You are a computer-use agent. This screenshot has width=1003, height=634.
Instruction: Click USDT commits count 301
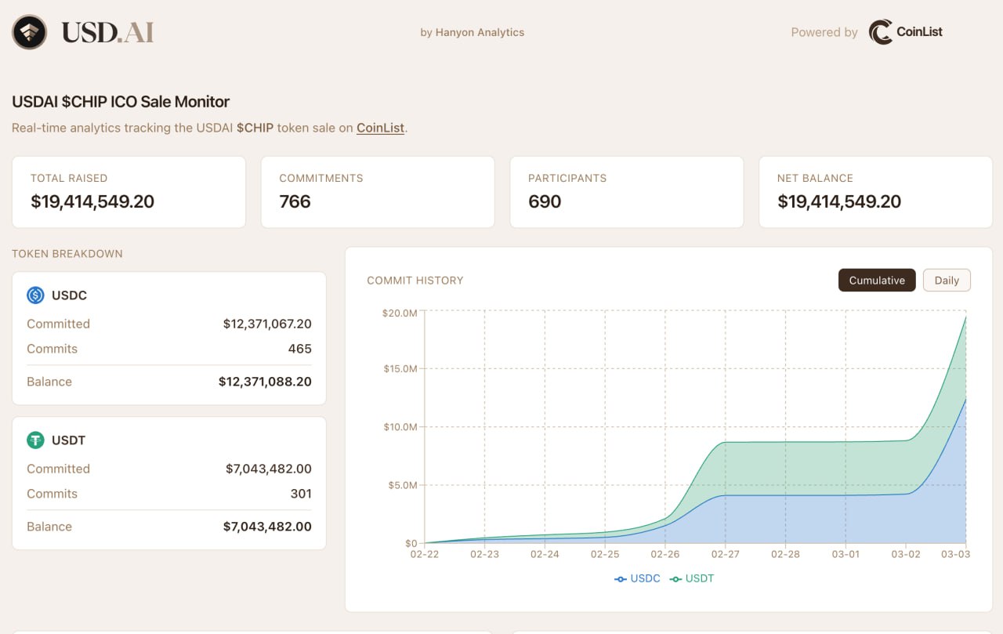click(x=301, y=494)
